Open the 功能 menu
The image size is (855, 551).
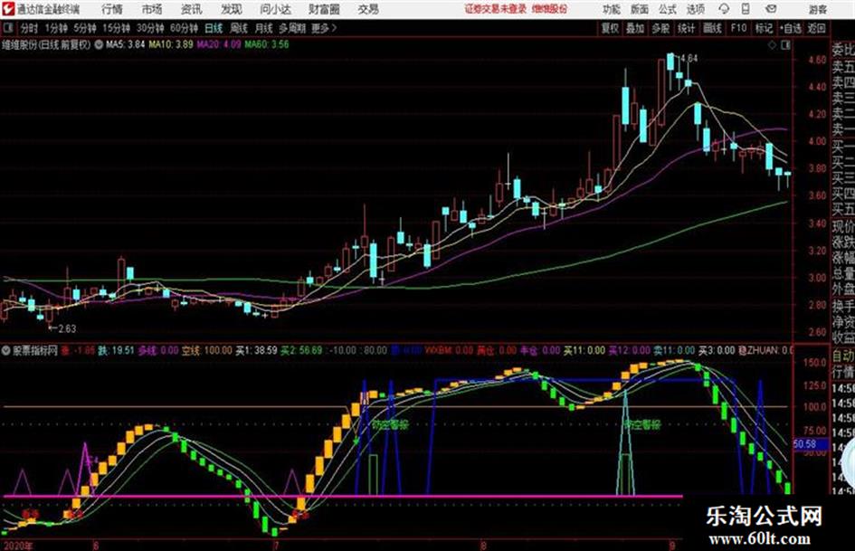pyautogui.click(x=612, y=9)
